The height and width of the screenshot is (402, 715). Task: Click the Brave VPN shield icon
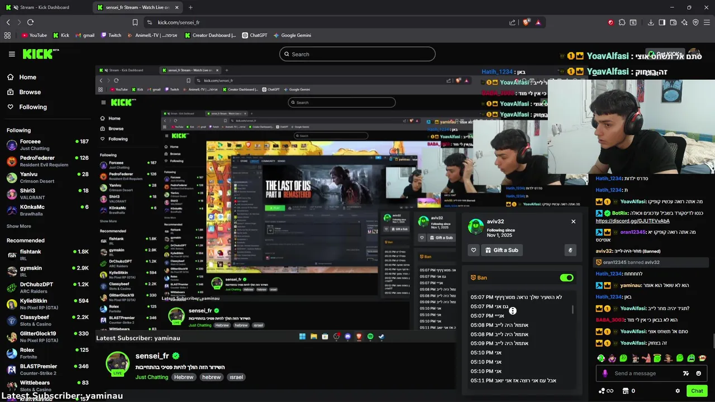(x=695, y=22)
